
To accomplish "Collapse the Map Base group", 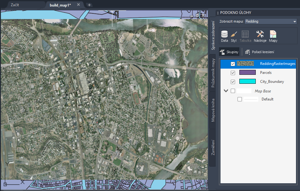I will 226,91.
